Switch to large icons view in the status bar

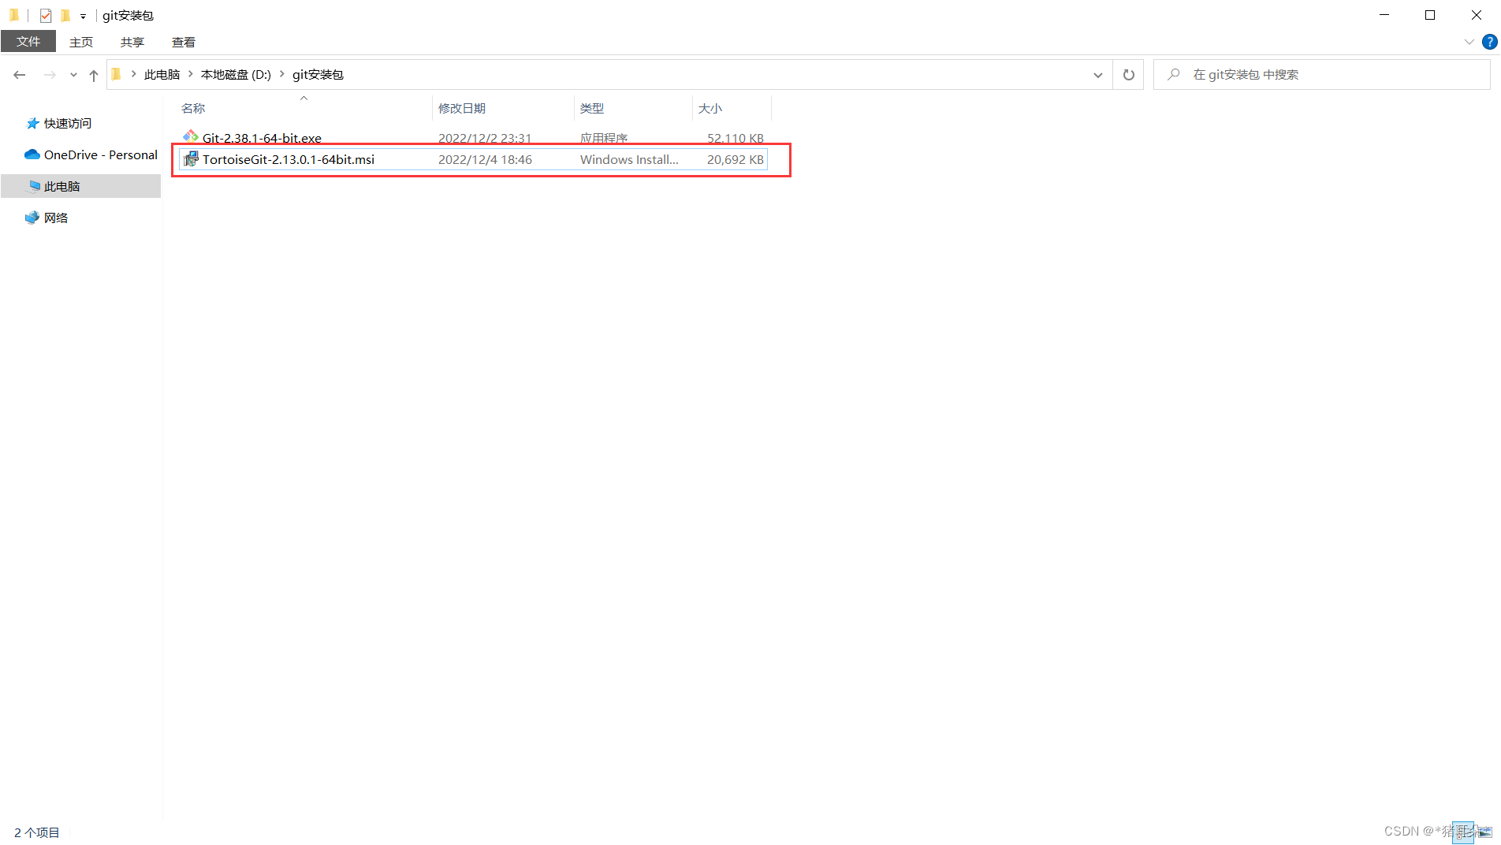[x=1484, y=832]
